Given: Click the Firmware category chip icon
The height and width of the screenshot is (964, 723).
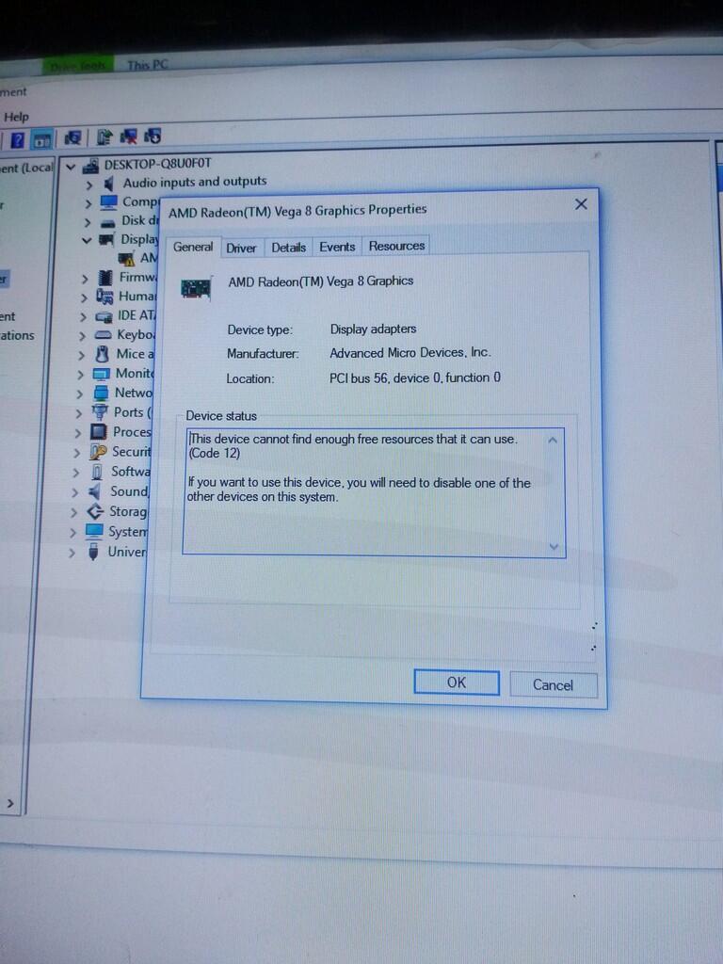Looking at the screenshot, I should point(105,278).
